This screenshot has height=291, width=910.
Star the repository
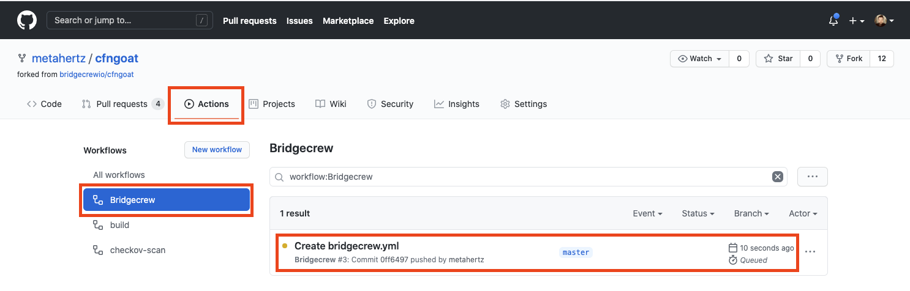coord(778,59)
